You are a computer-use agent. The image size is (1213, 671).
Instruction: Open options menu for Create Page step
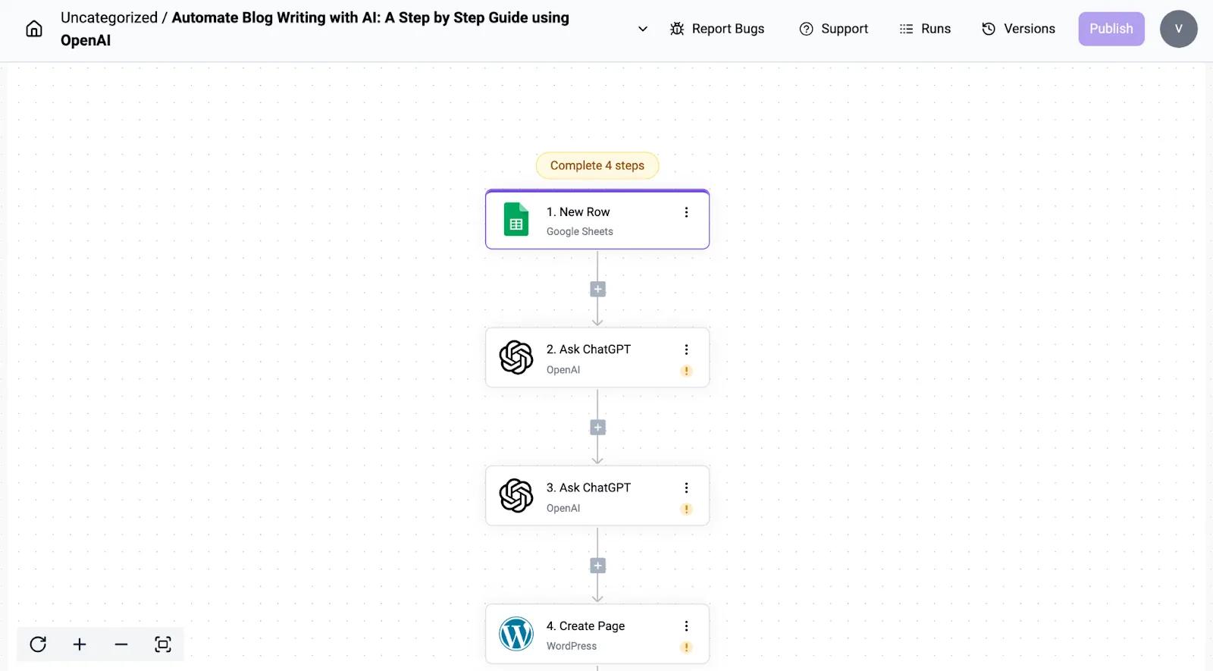point(686,626)
